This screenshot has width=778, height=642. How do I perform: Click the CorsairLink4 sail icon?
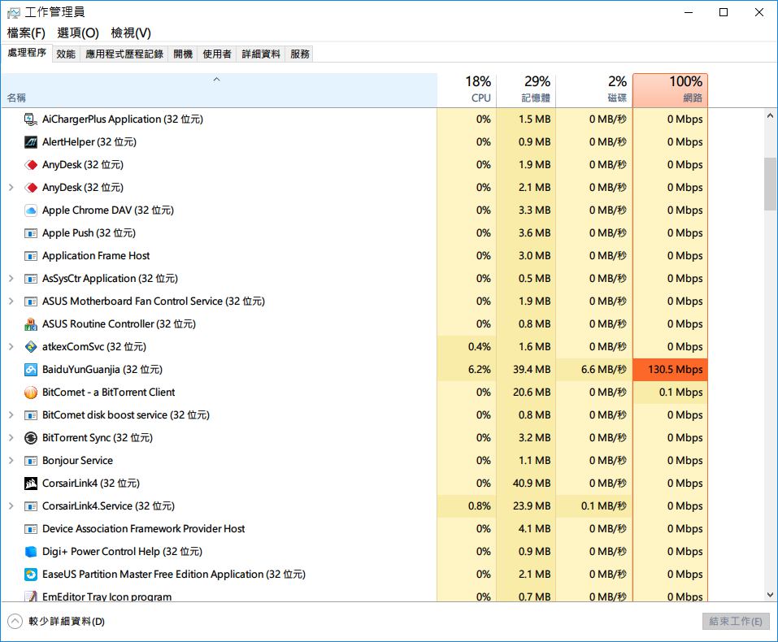click(x=31, y=484)
